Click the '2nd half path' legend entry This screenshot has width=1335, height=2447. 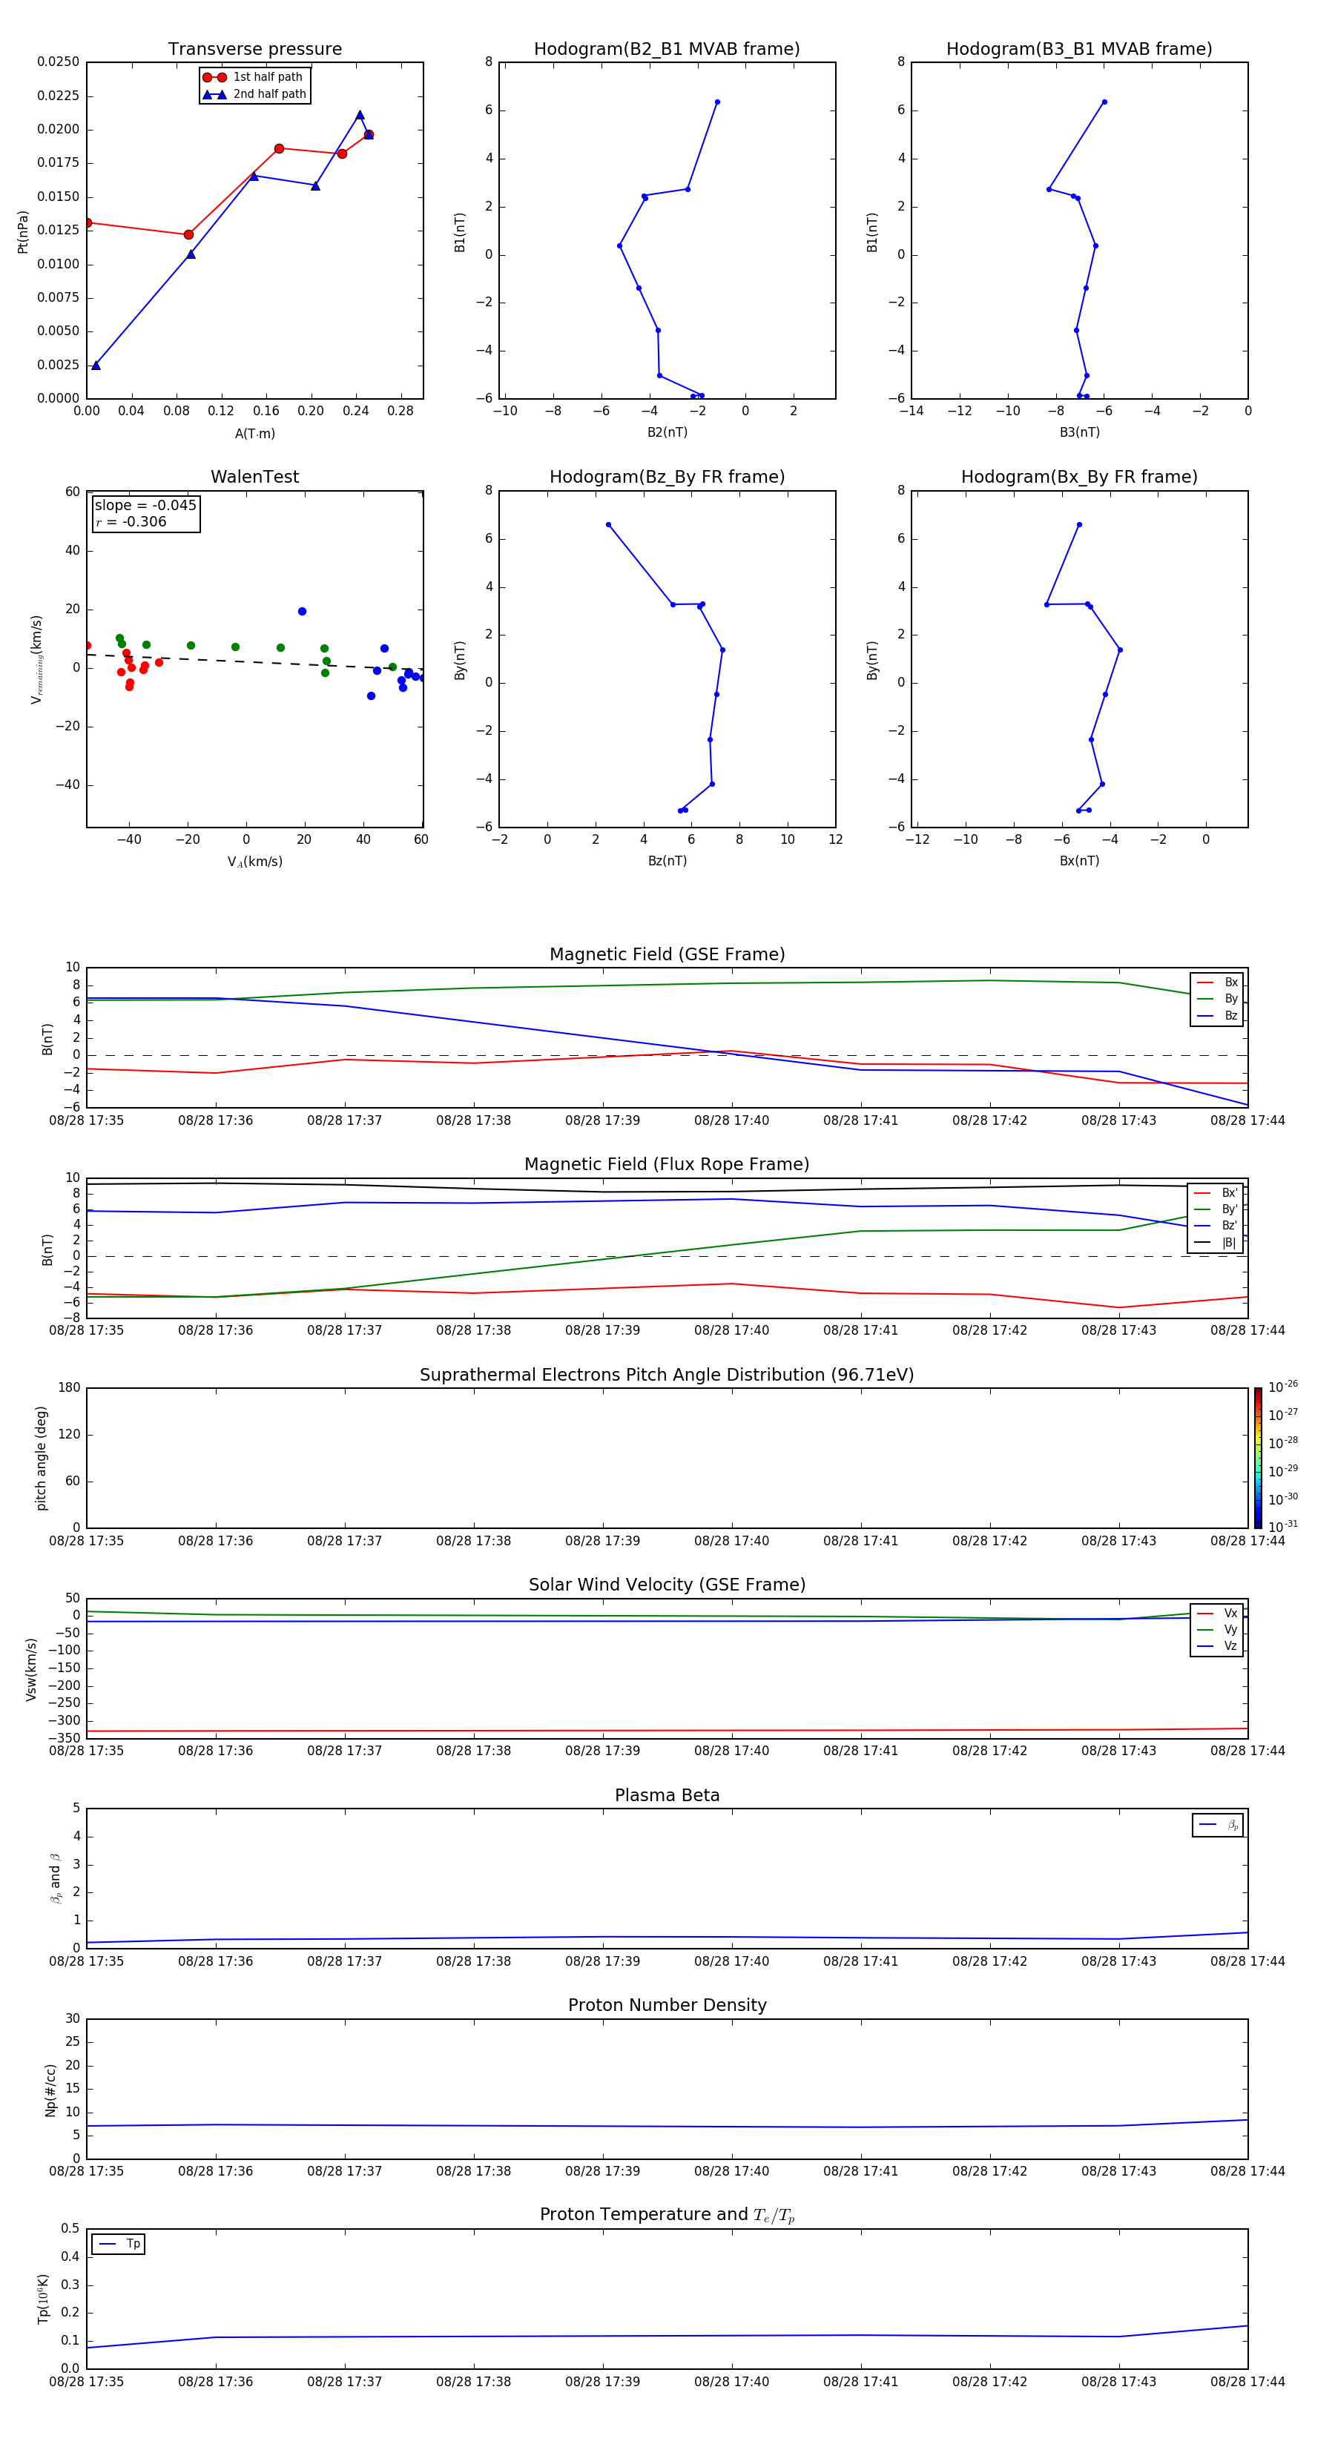[x=254, y=94]
